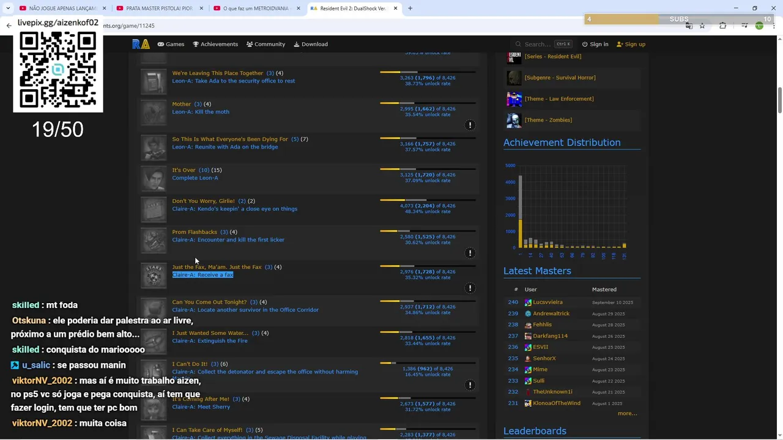Image resolution: width=783 pixels, height=440 pixels.
Task: Open SenhorX profile in Latest Masters
Action: click(544, 359)
